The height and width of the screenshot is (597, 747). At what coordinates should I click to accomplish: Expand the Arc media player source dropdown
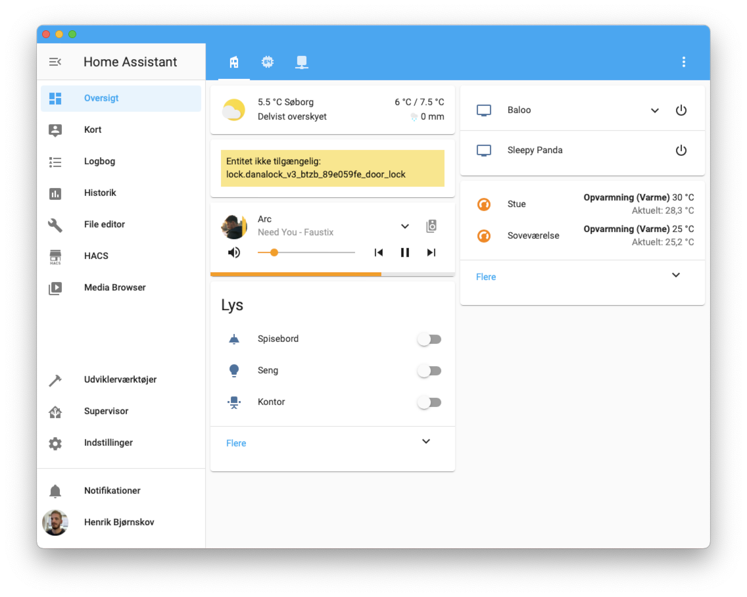[404, 226]
